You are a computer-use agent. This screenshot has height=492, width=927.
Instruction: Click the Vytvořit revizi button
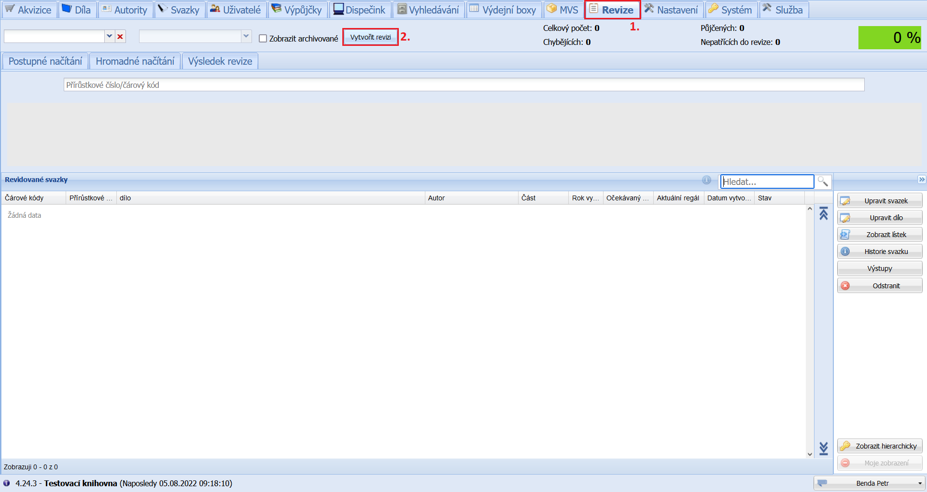[370, 37]
